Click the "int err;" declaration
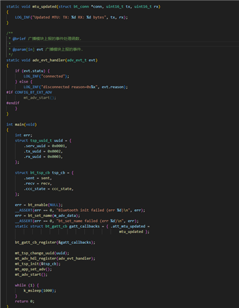This screenshot has width=239, height=308. 24,135
